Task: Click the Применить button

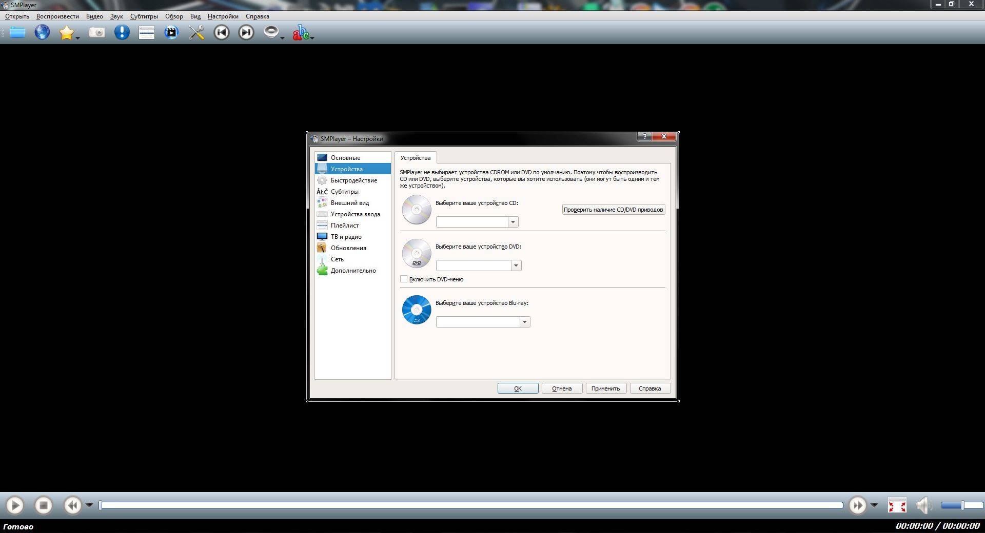Action: (x=606, y=388)
